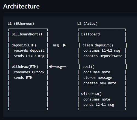Click 'creates DepositNote' line

[103, 56]
